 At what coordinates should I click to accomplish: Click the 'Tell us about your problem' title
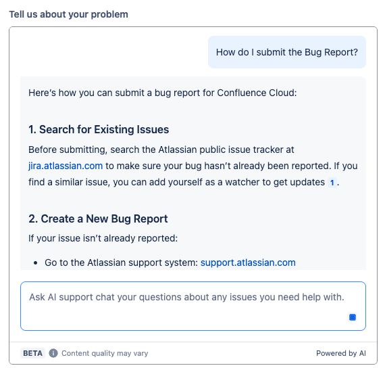click(68, 14)
